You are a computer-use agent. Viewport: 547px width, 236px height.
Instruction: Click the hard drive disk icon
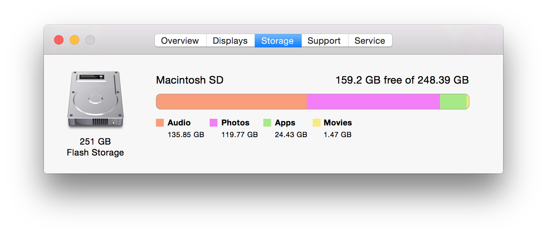tap(95, 100)
